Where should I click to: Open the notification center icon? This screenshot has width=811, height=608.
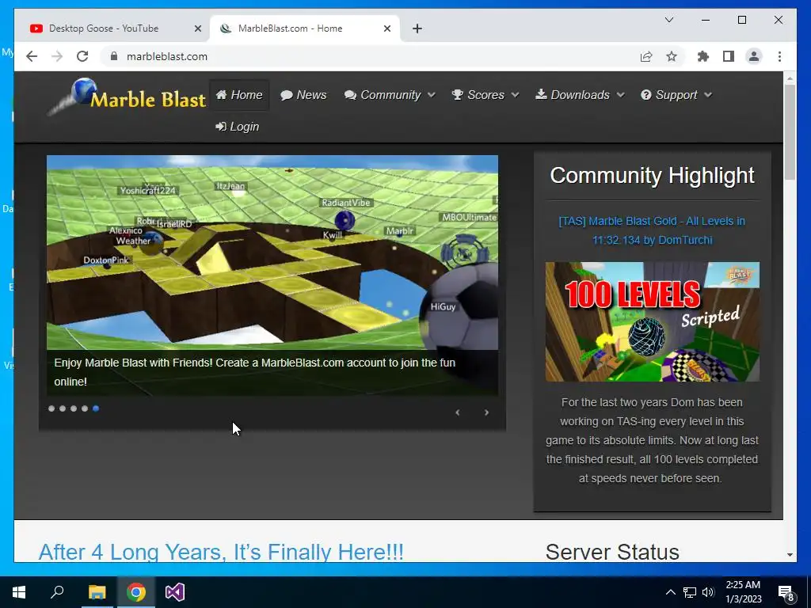(x=786, y=592)
